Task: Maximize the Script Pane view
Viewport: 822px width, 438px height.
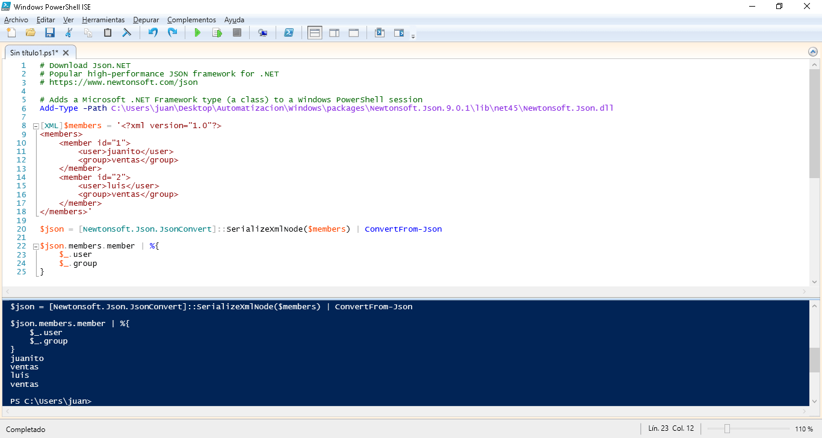Action: (354, 32)
